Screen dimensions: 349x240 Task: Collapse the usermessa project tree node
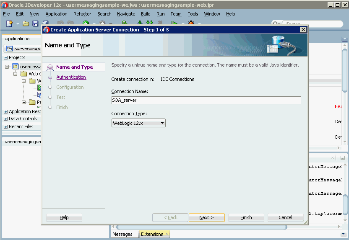7,67
